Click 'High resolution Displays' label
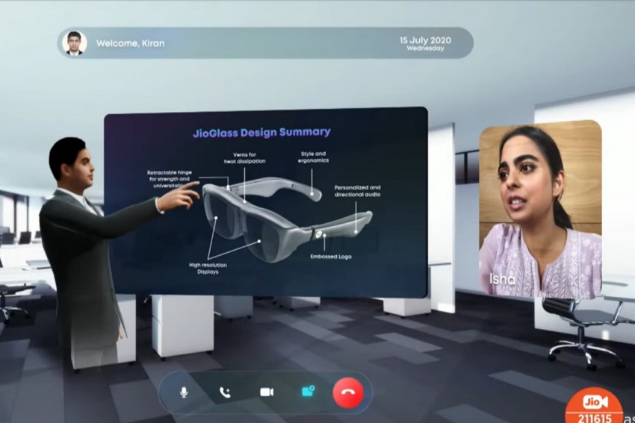Viewport: 635px width, 423px height. pos(208,268)
